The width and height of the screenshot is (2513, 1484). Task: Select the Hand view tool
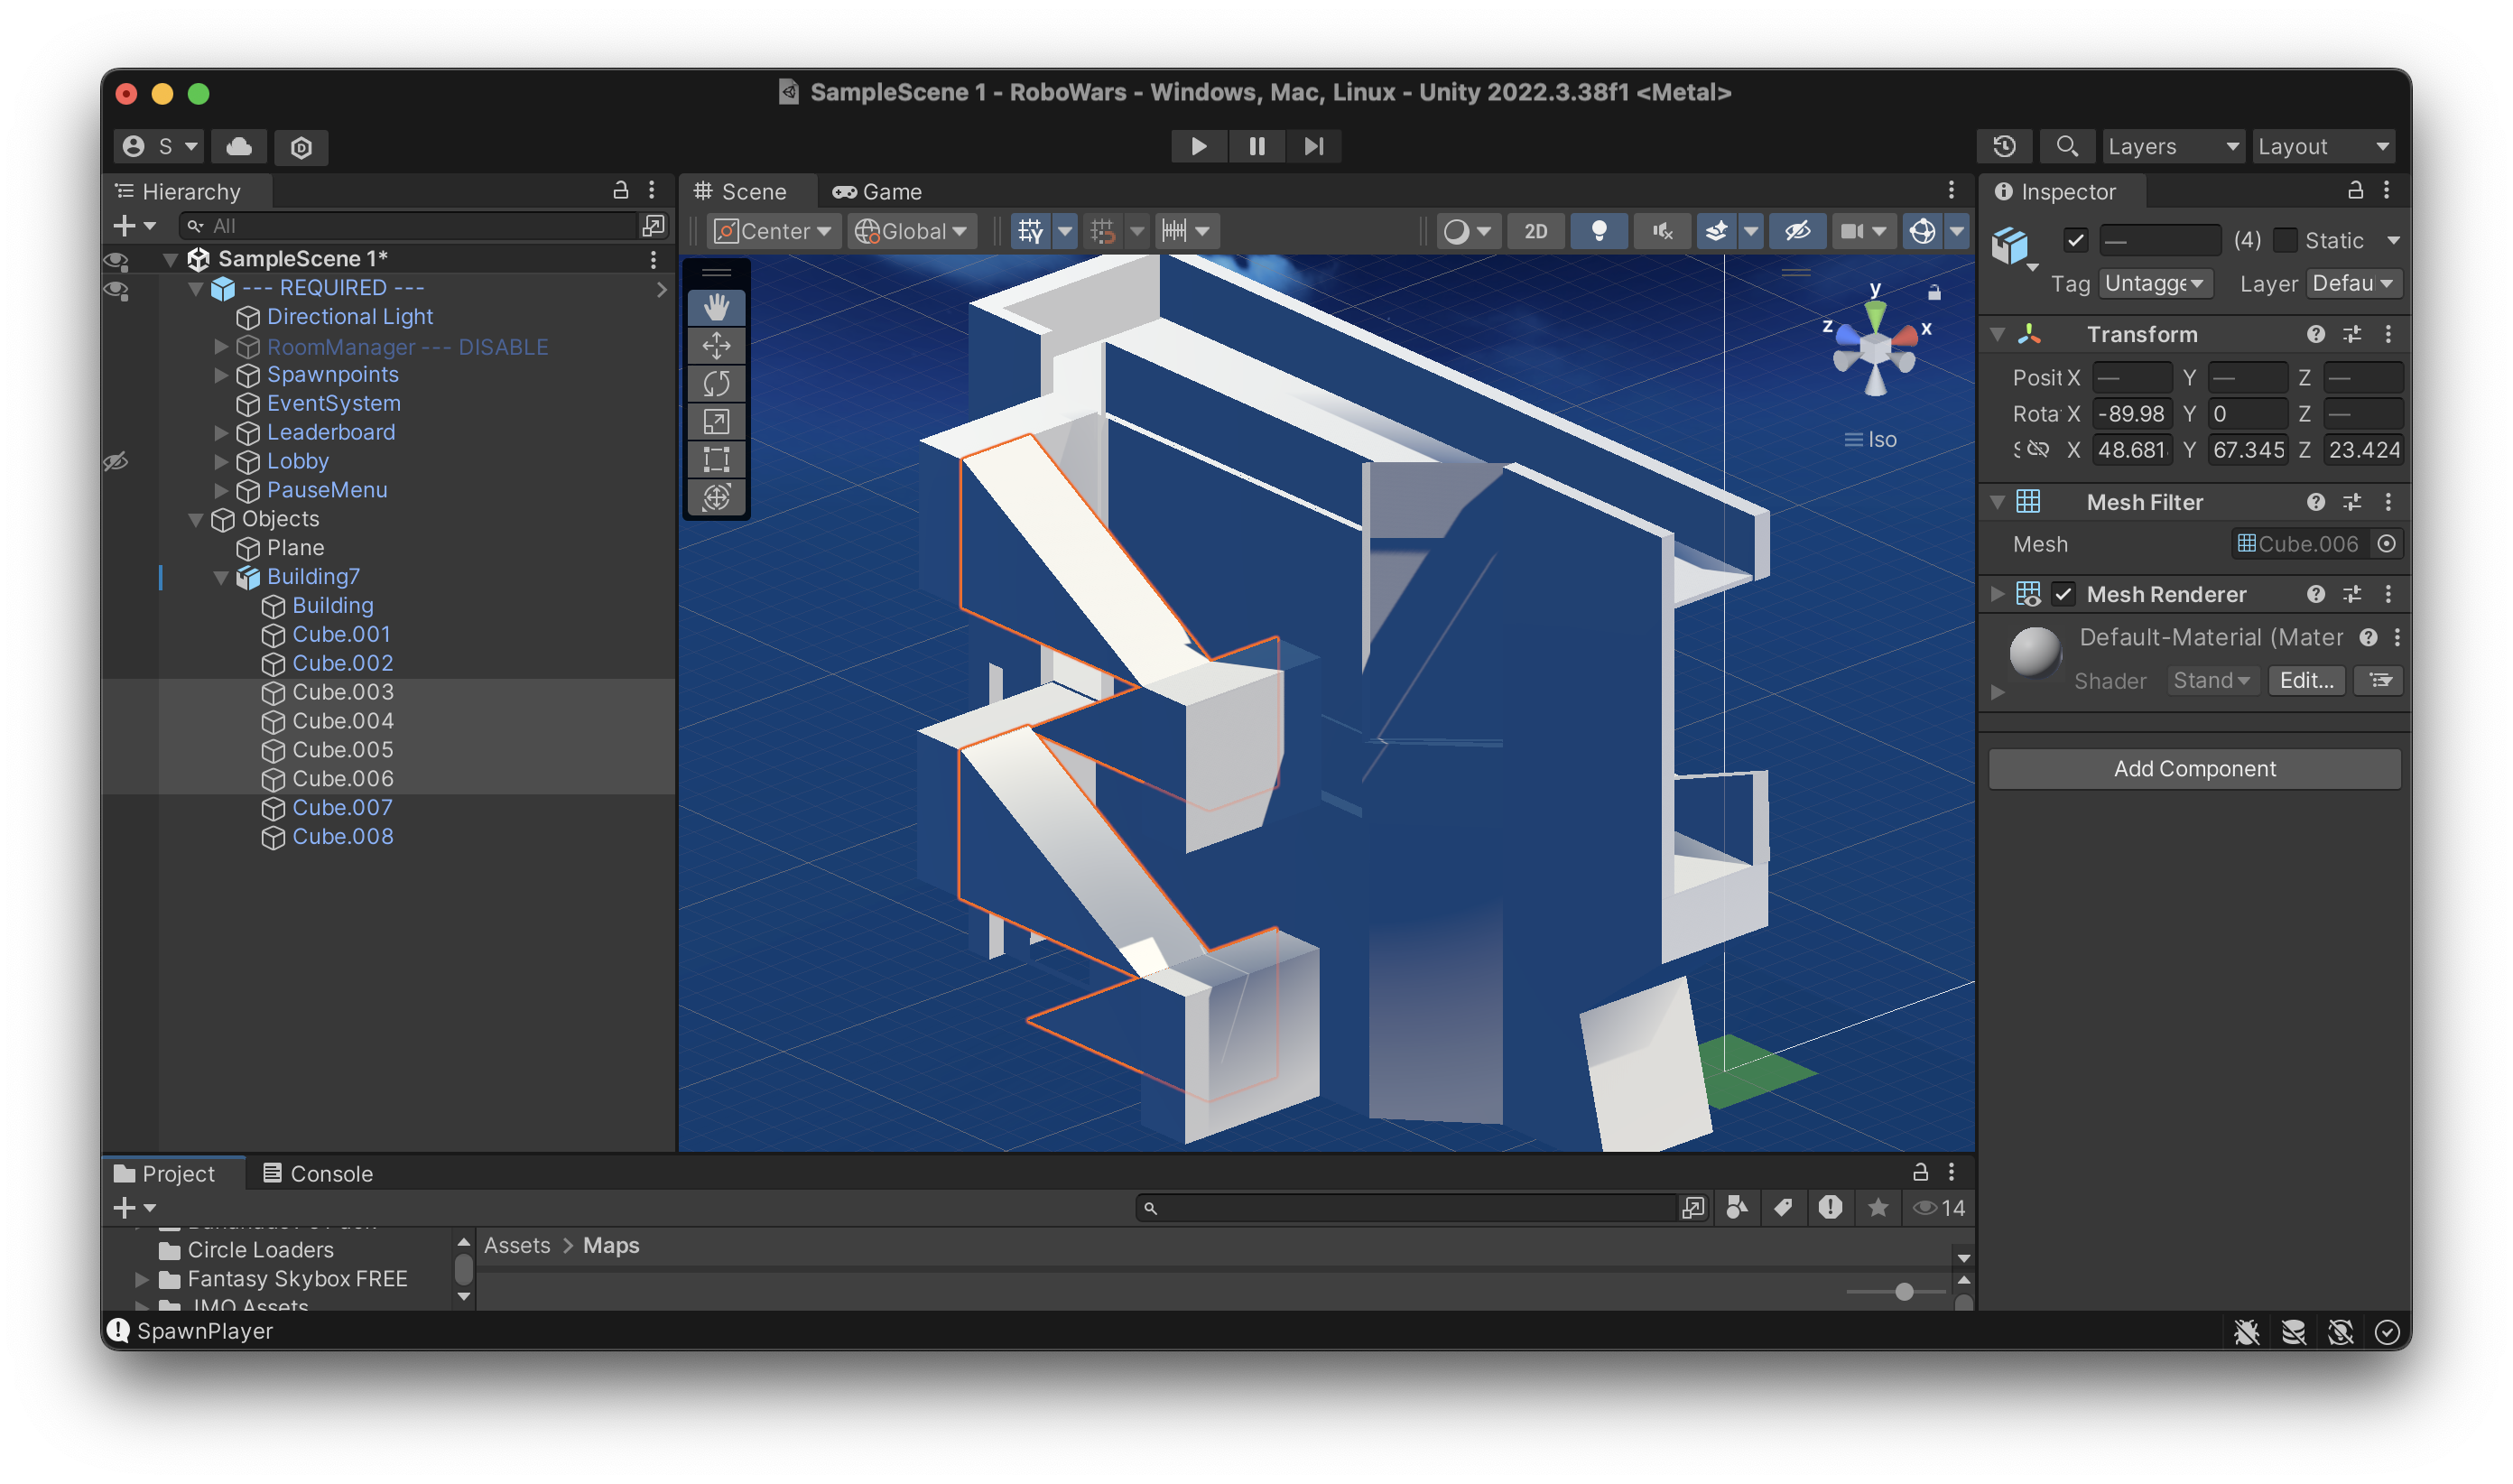click(x=716, y=307)
